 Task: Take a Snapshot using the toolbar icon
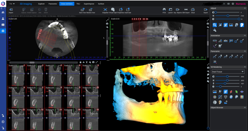105,10
